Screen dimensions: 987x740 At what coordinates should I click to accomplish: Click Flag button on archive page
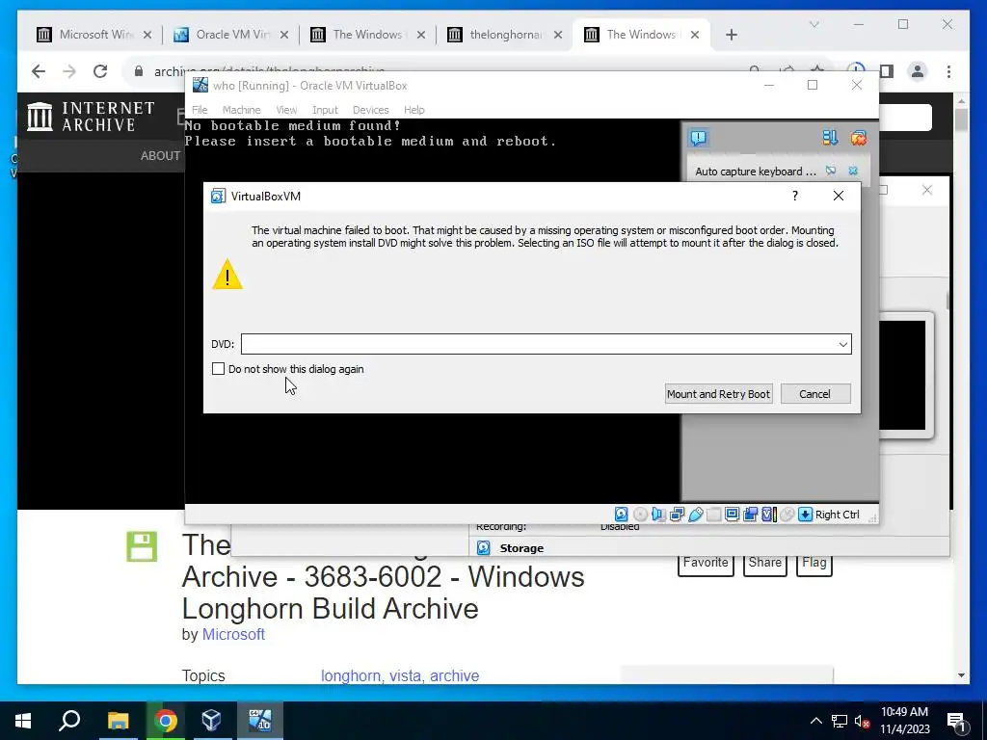click(814, 564)
